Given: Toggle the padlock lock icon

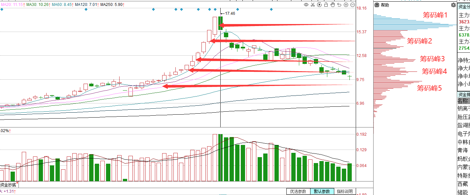Looking at the screenshot, I should (x=326, y=5).
